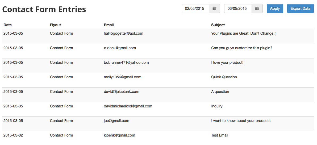Image resolution: width=317 pixels, height=145 pixels.
Task: Click the Date column header
Action: pos(8,25)
